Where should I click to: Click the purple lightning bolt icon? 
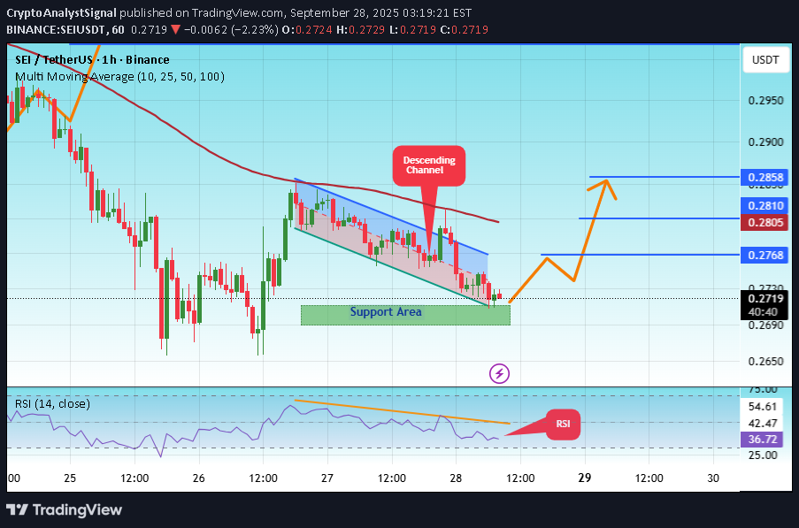point(499,373)
